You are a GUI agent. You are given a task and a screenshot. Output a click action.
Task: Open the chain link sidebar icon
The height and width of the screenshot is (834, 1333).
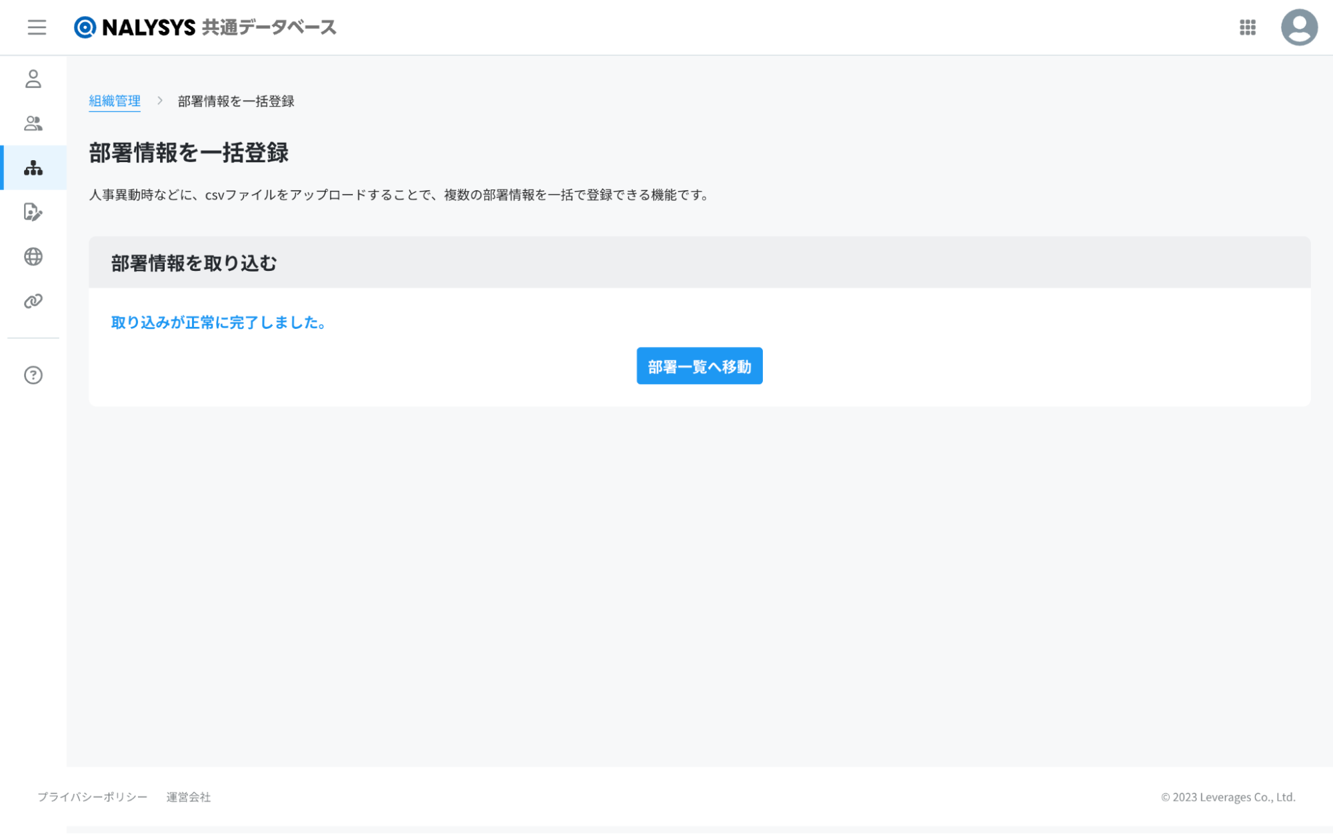[33, 301]
